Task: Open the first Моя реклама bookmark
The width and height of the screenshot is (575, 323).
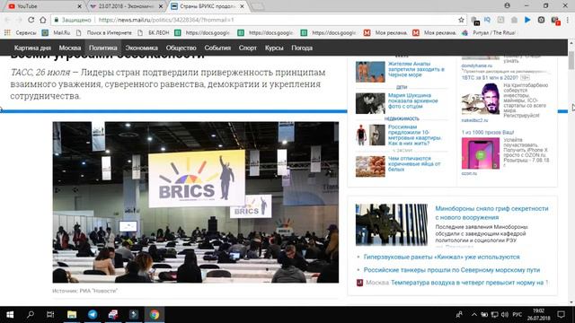Action: [x=385, y=32]
